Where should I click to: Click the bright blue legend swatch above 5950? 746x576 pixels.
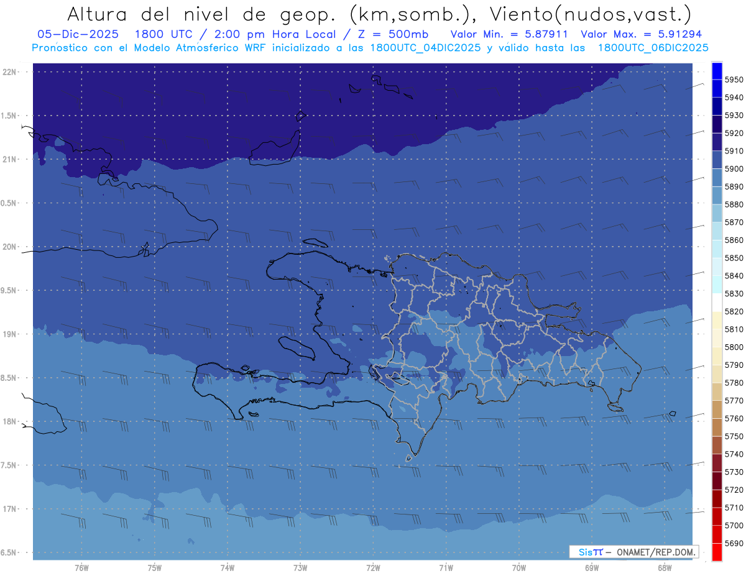(717, 71)
